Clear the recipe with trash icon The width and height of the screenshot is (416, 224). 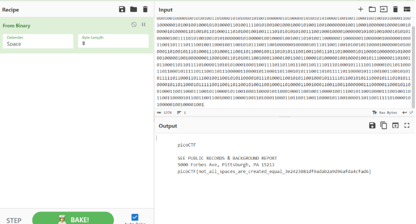(x=145, y=9)
